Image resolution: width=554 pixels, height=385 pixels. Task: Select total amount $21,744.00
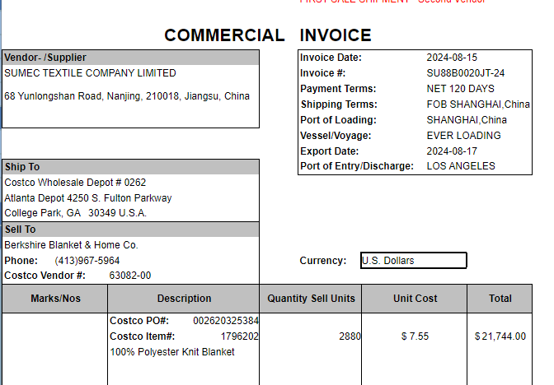click(500, 336)
